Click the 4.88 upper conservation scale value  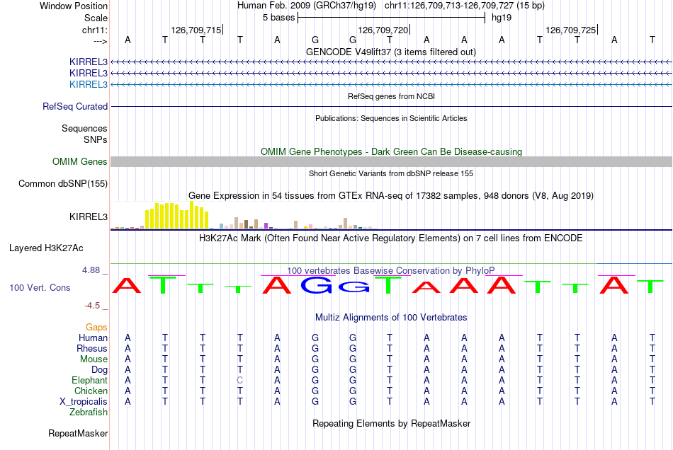91,270
